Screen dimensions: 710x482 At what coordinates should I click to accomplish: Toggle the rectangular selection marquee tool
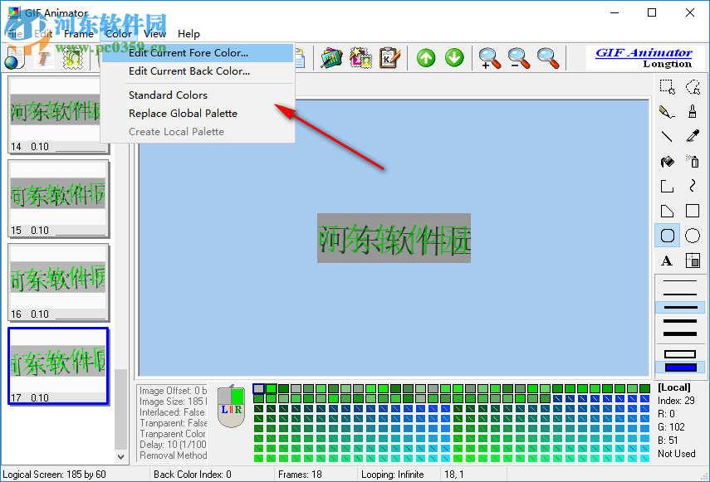tap(667, 86)
